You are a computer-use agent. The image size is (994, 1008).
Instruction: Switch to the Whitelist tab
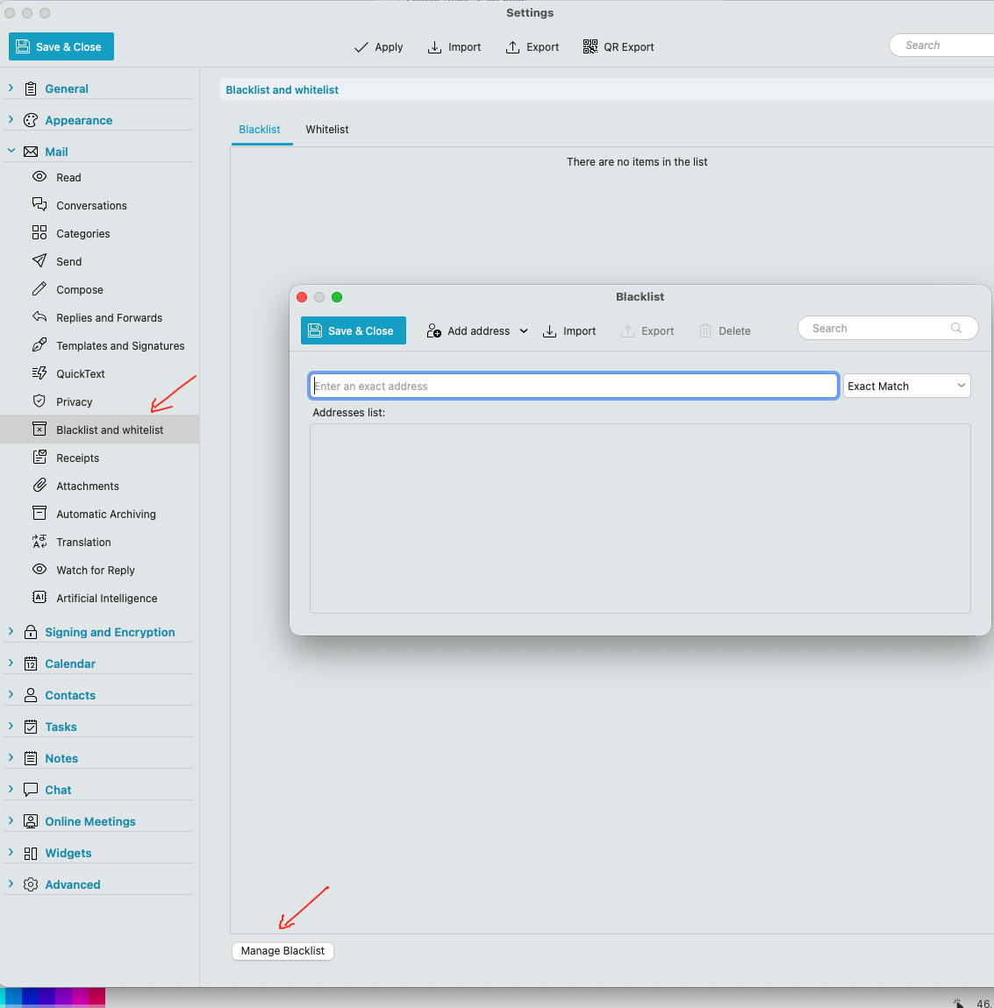[x=327, y=130]
